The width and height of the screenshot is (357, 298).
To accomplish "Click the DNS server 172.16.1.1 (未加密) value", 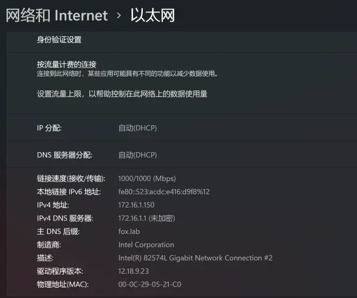I will 147,218.
